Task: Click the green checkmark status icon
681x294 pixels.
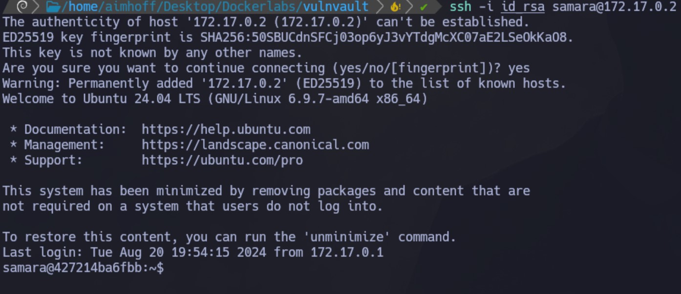Action: (424, 7)
